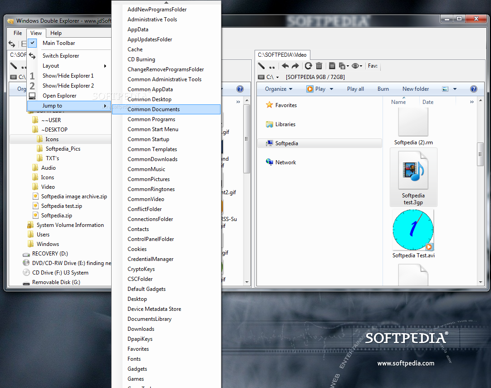491x388 pixels.
Task: Click the blue help icon in right explorer
Action: click(x=473, y=89)
